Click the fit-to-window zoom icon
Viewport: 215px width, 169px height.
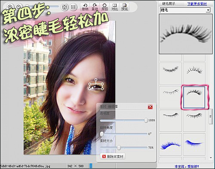tap(64, 7)
